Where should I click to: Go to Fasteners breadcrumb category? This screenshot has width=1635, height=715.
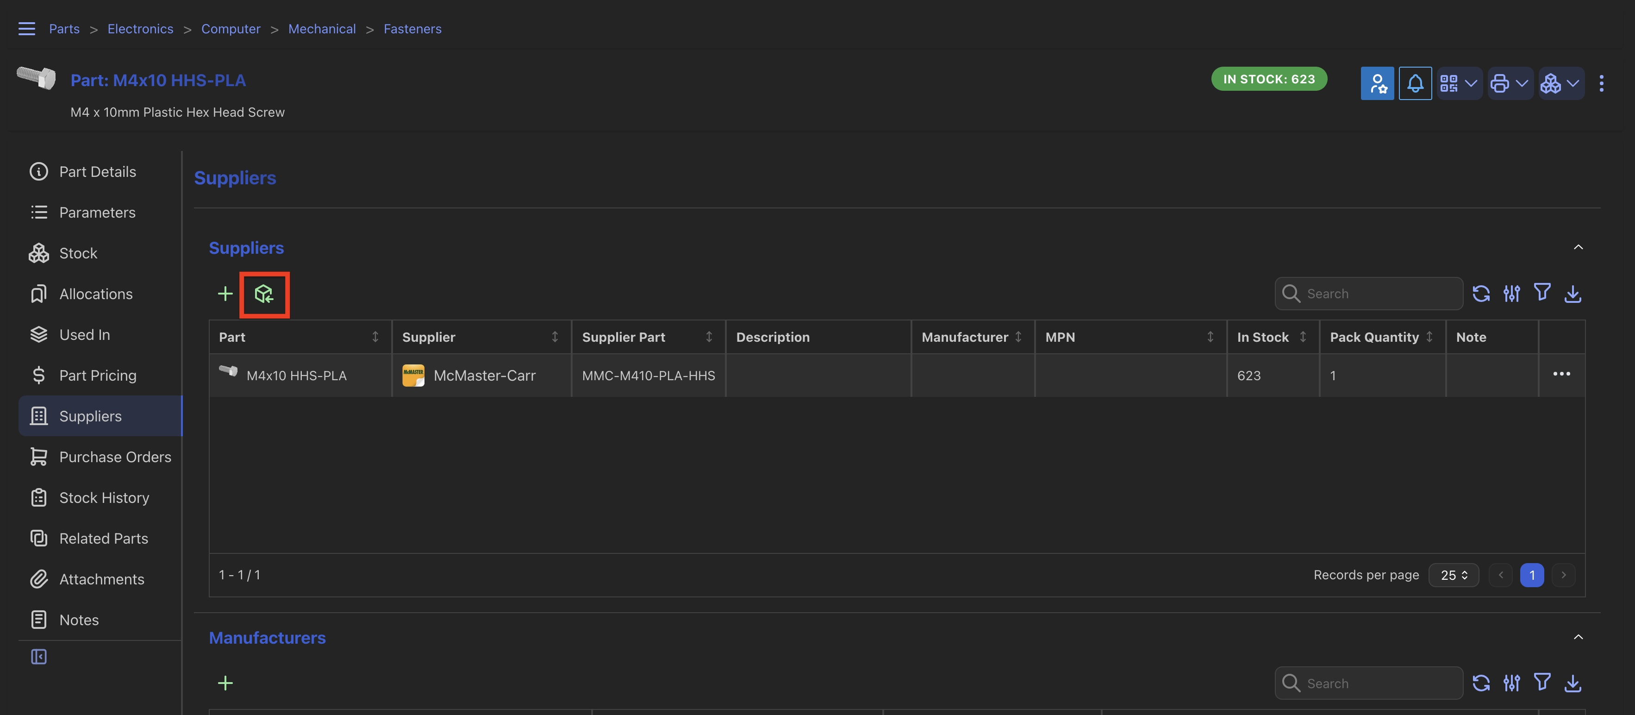click(x=412, y=29)
